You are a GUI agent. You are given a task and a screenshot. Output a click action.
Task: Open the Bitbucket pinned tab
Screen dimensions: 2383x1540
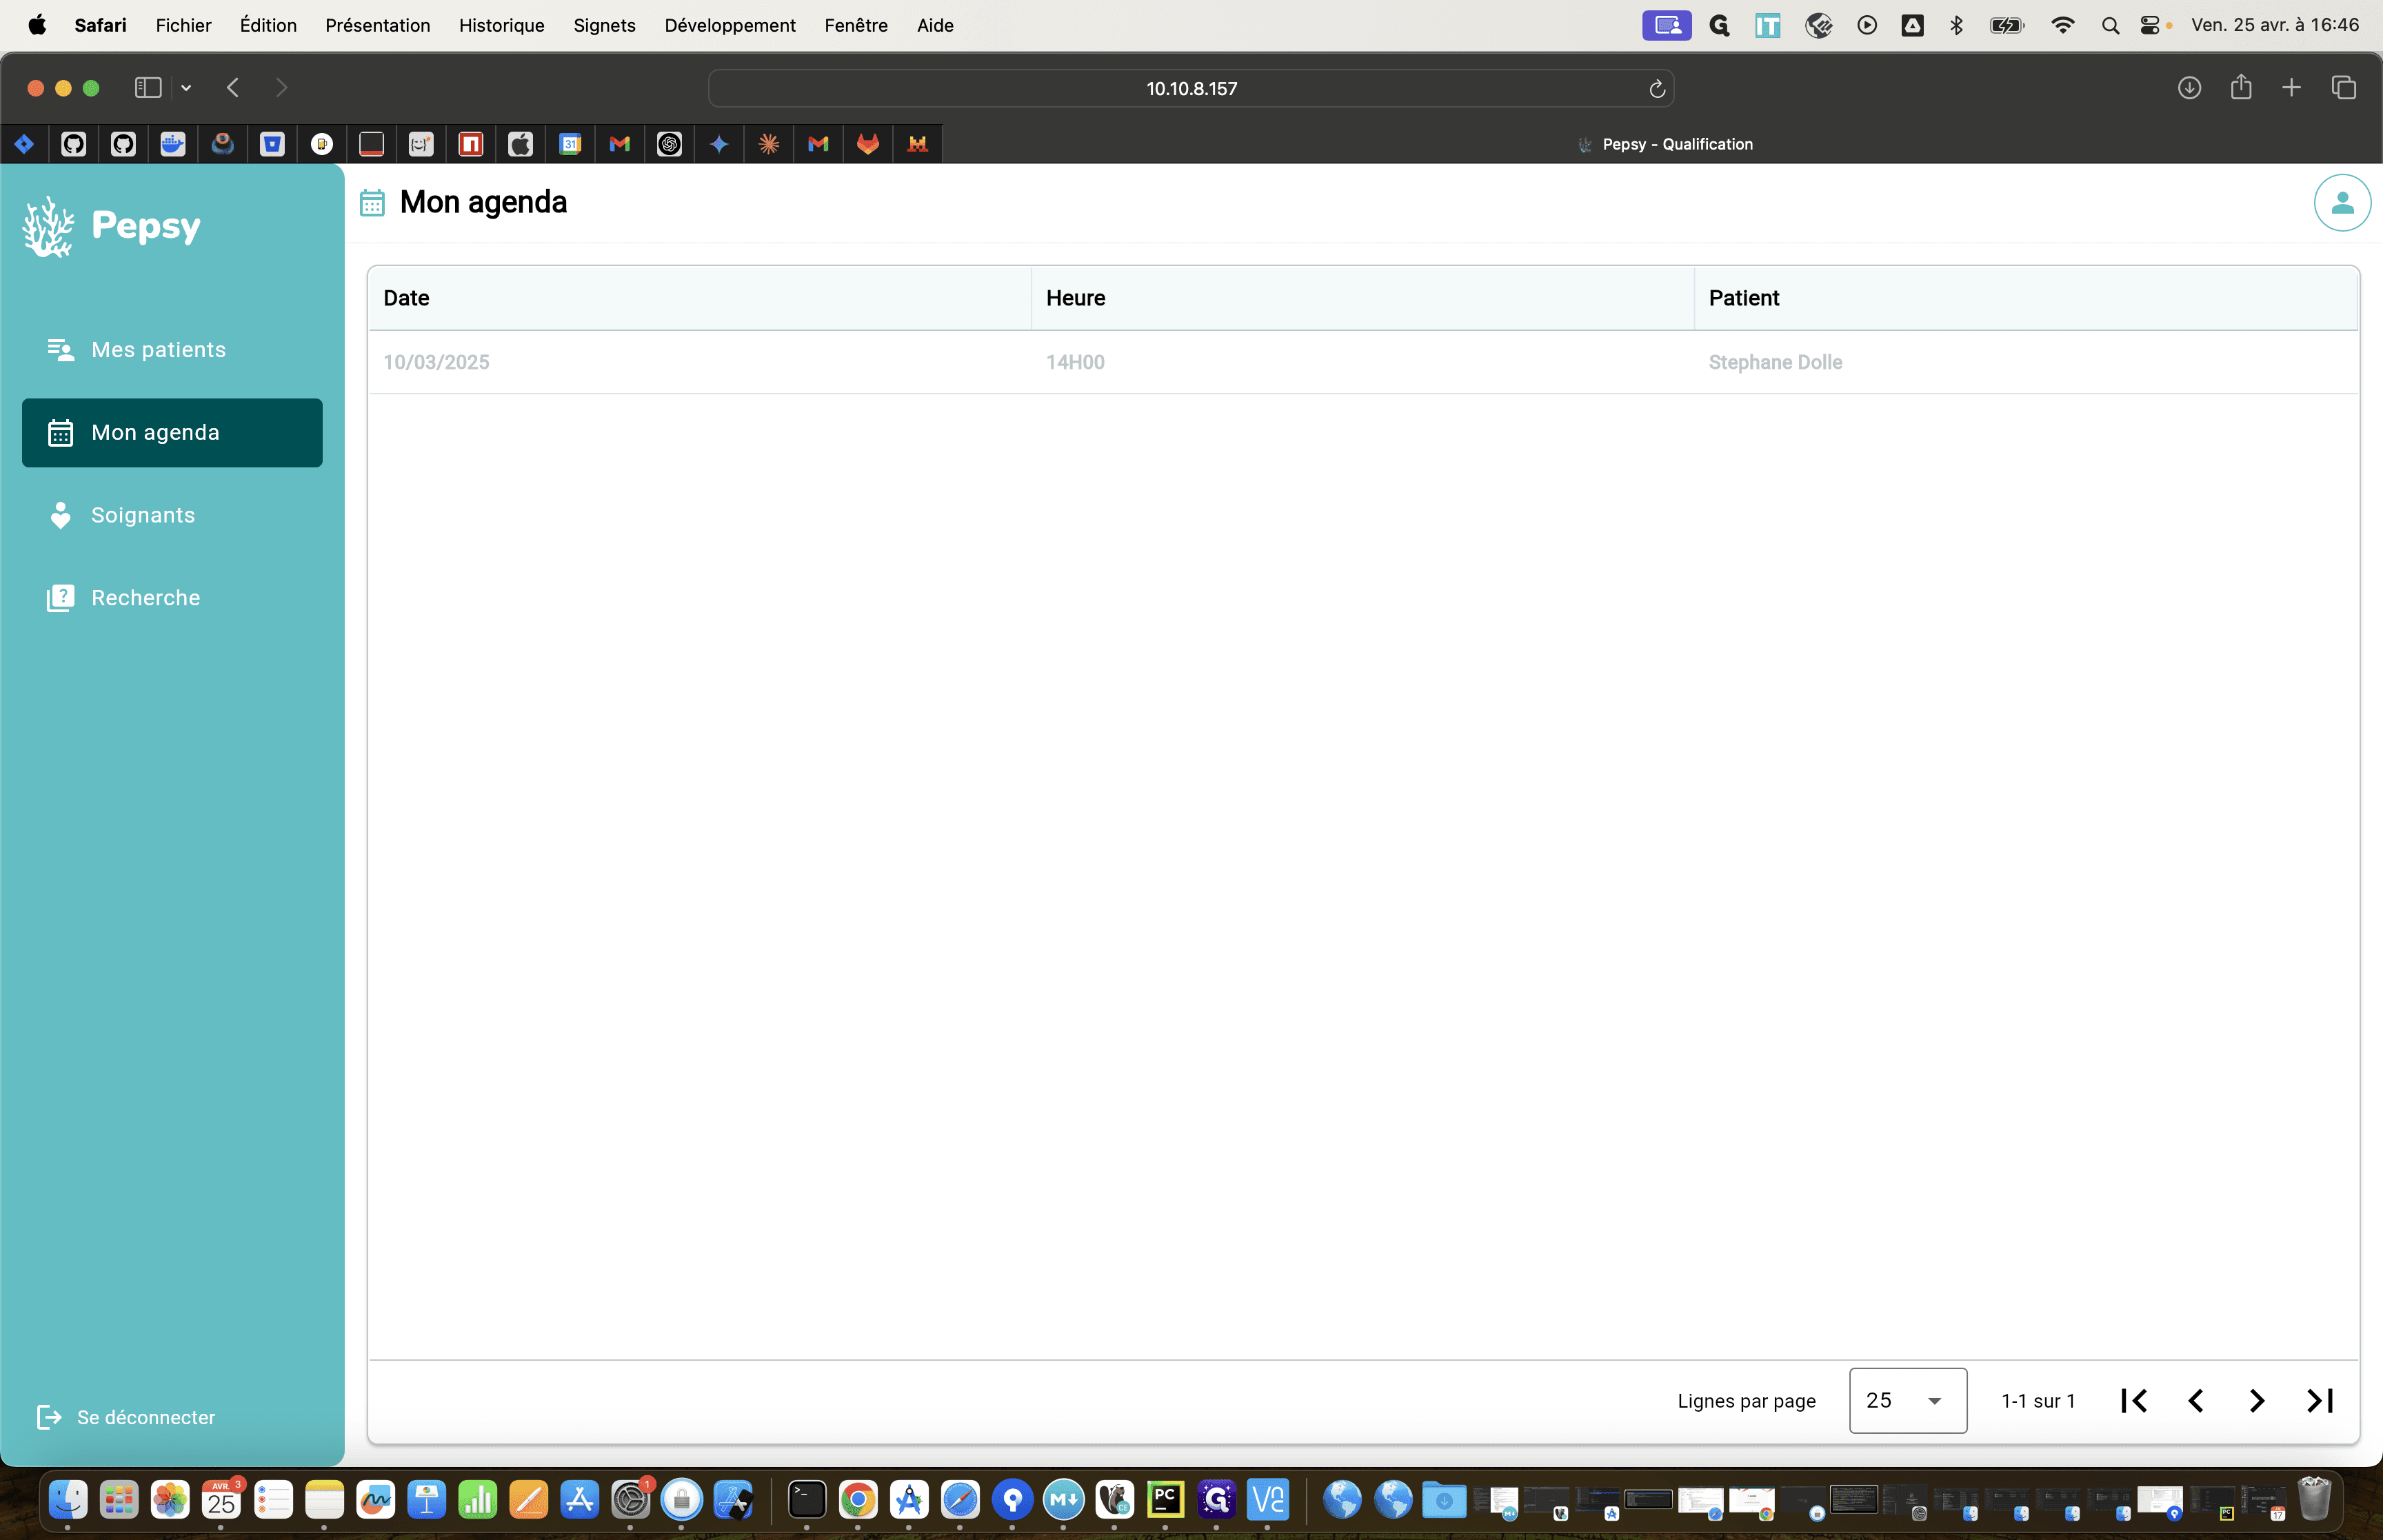pyautogui.click(x=272, y=144)
